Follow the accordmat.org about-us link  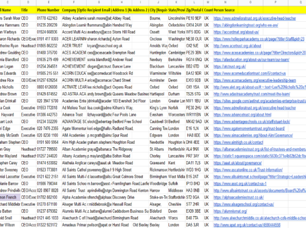pos(237,32)
